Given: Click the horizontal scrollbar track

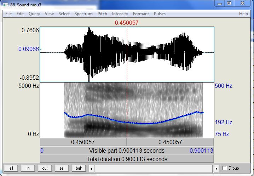Looking at the screenshot, I should tap(154, 169).
